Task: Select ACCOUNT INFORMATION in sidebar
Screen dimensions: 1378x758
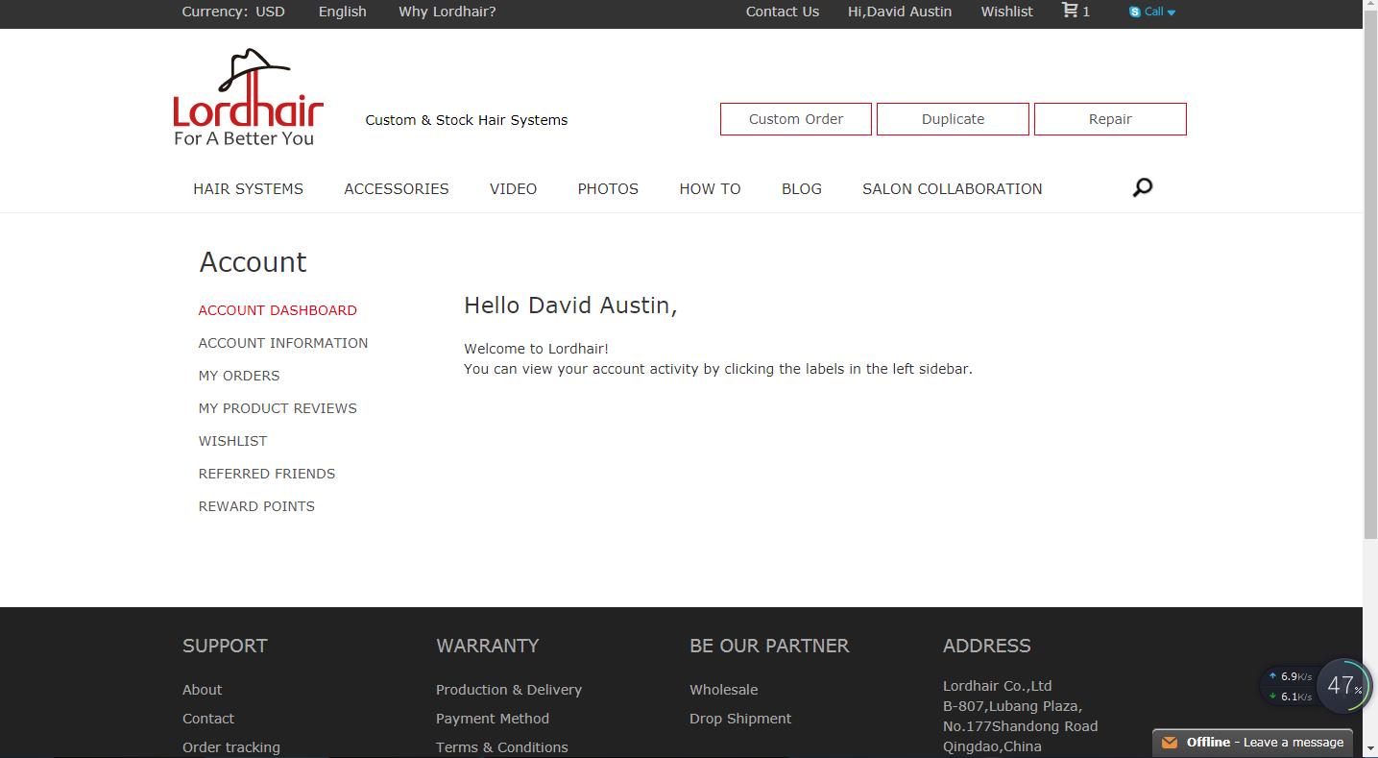Action: point(283,343)
